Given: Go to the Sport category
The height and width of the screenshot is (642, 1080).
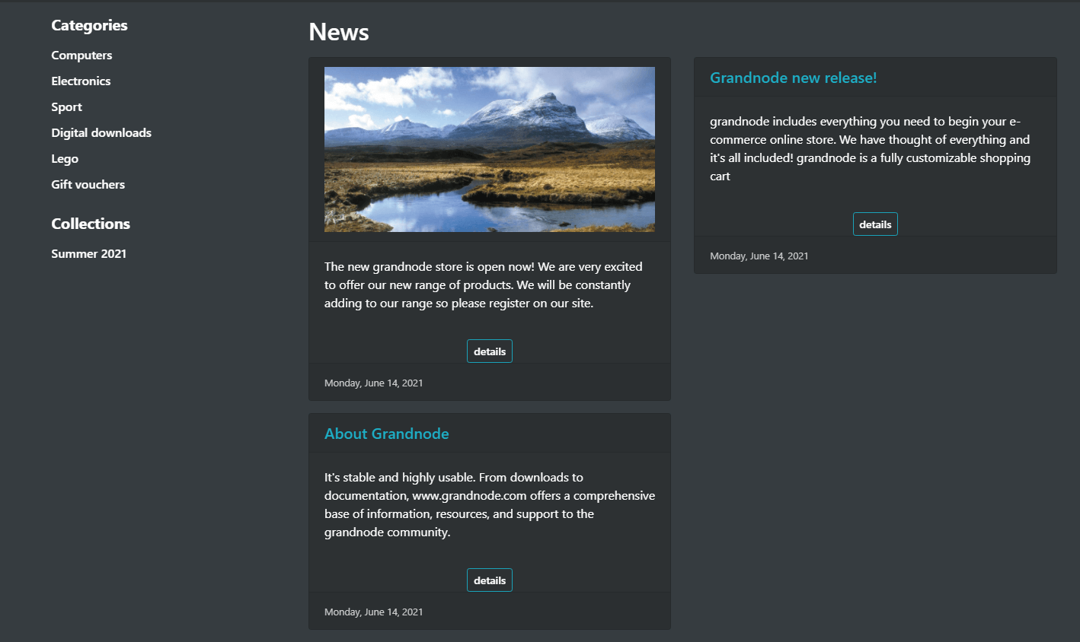Looking at the screenshot, I should [x=66, y=107].
